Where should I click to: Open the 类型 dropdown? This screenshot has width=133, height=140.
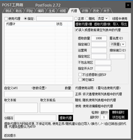[x=103, y=19]
